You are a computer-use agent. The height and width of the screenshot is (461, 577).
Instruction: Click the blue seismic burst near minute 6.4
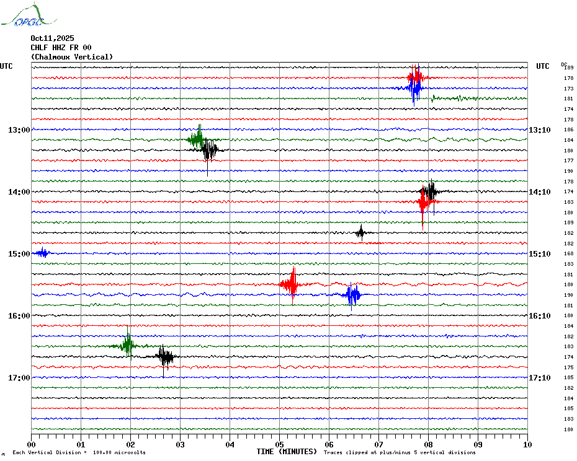pos(352,295)
